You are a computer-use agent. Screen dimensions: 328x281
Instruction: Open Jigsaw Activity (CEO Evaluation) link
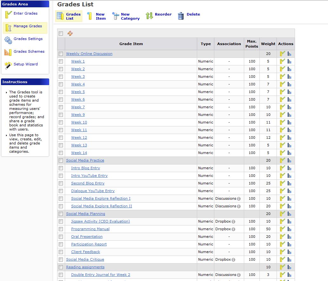coord(100,221)
